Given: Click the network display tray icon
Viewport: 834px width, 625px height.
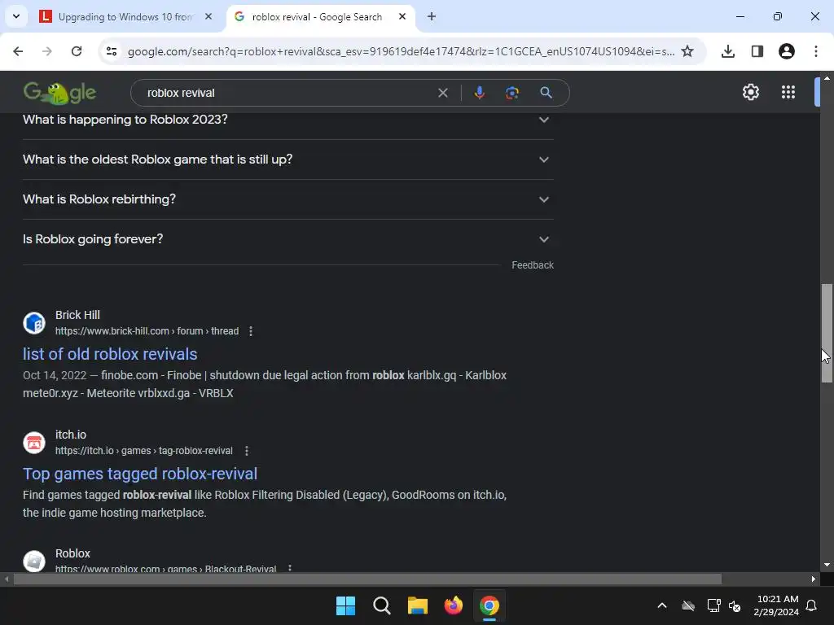Looking at the screenshot, I should click(x=713, y=605).
